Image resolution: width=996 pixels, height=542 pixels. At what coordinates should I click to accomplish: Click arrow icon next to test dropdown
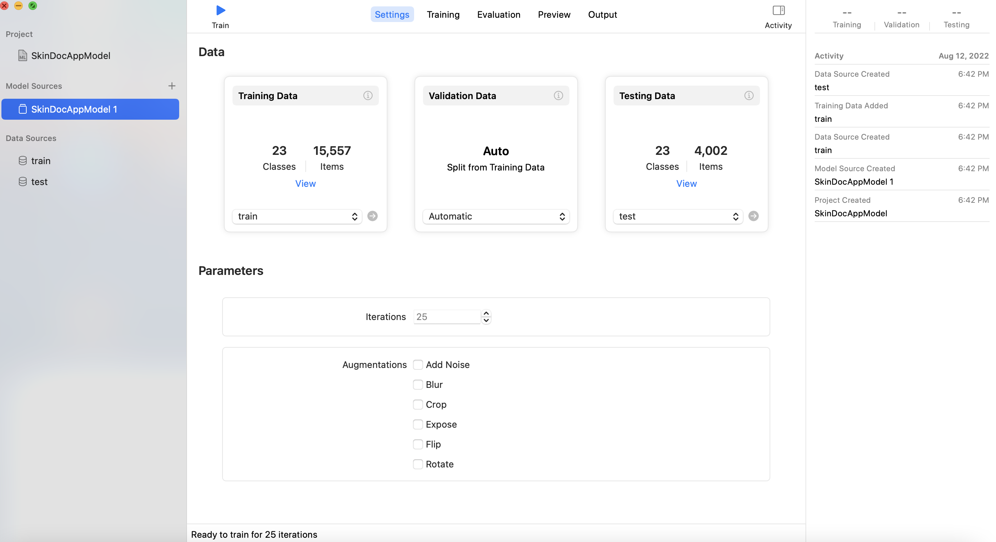coord(753,216)
